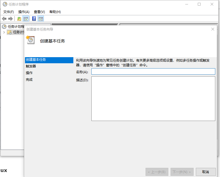The height and width of the screenshot is (177, 220).
Task: Toggle the Show/Hide action pane icon
Action: click(x=41, y=19)
